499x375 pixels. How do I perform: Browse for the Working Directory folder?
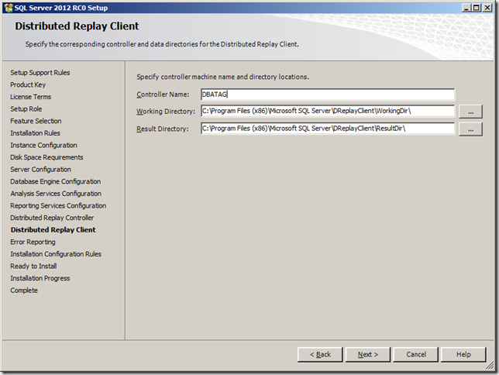(x=470, y=112)
